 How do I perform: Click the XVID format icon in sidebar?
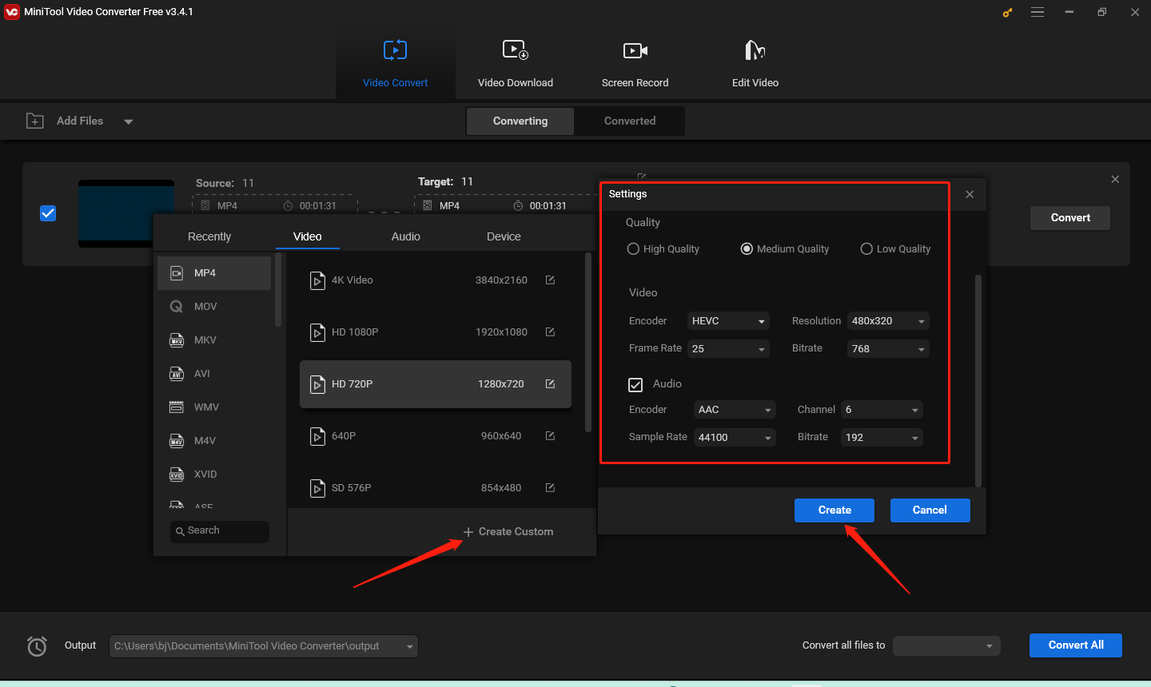pos(177,475)
